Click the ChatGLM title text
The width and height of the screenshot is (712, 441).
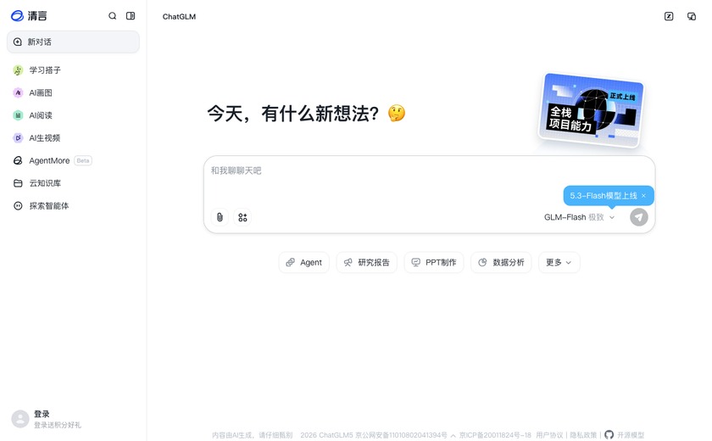point(179,16)
